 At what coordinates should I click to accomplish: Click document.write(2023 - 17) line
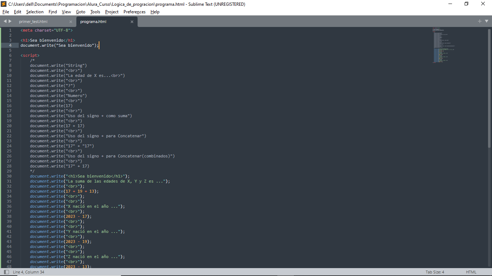61,216
